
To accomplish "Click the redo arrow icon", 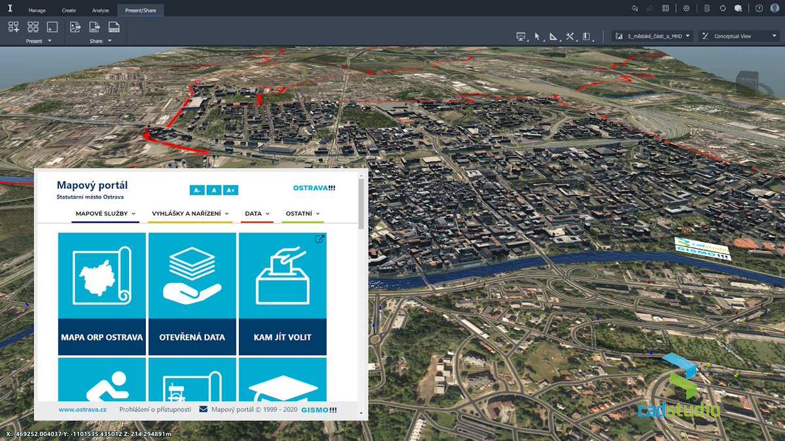I will 650,8.
